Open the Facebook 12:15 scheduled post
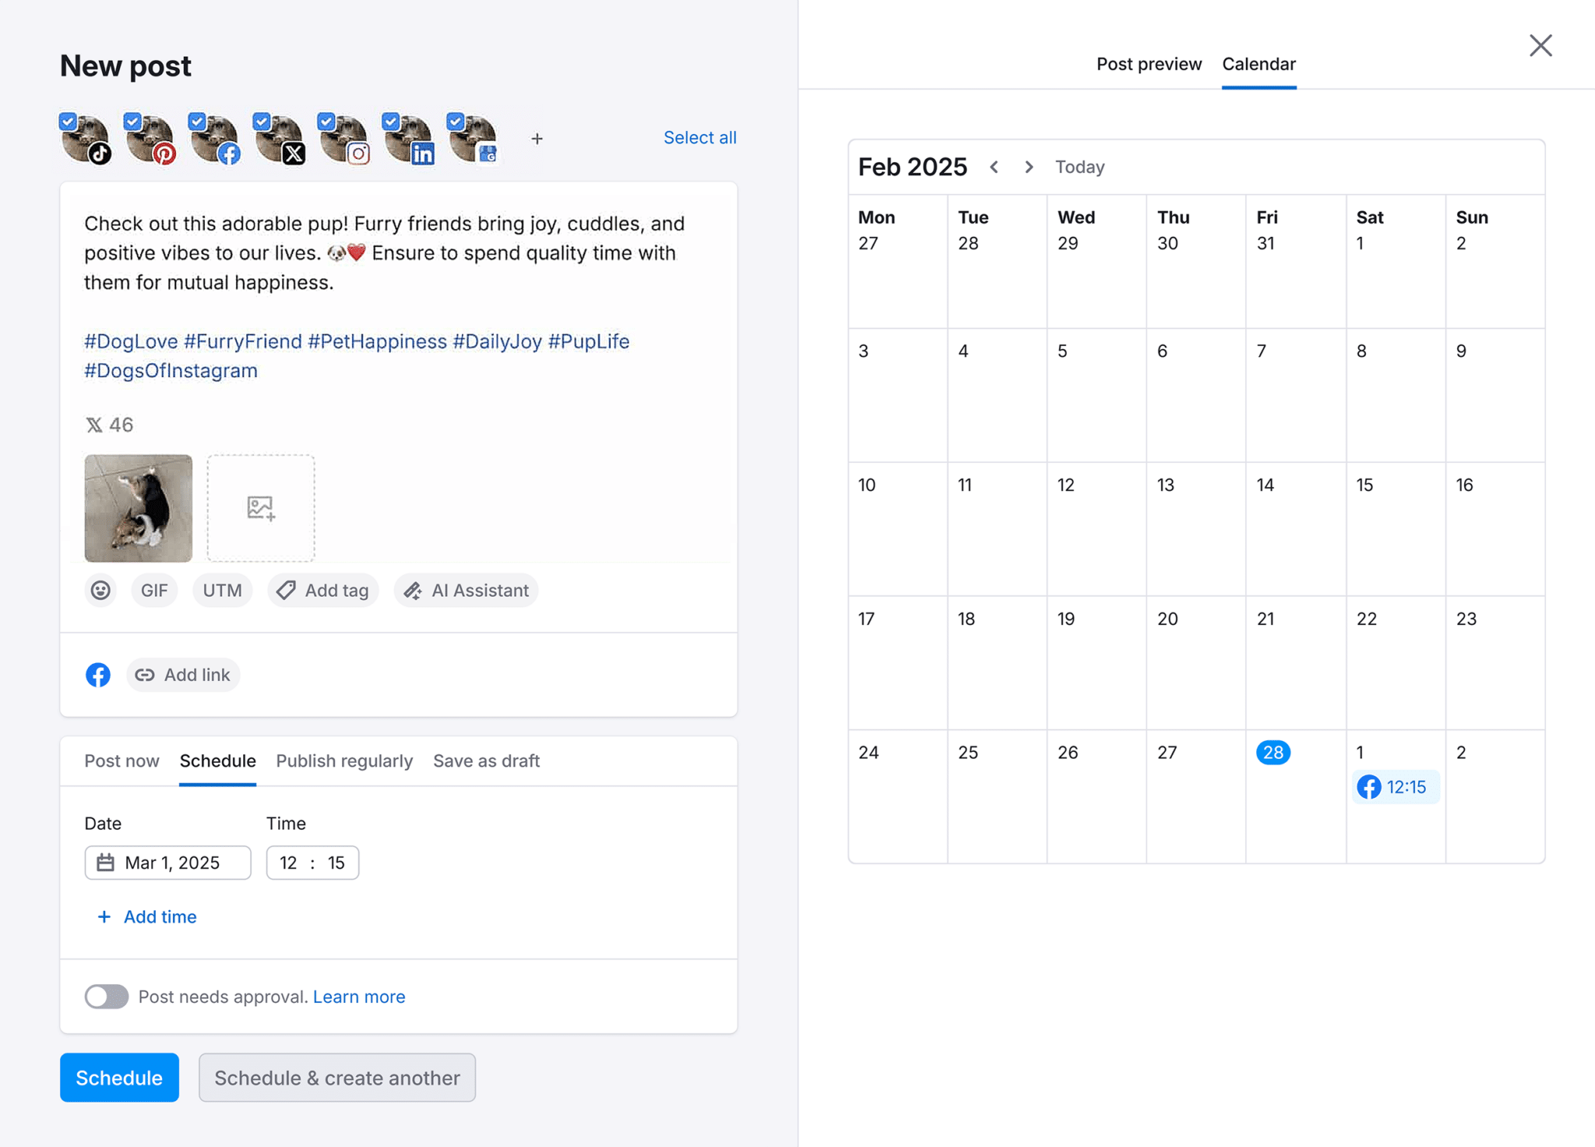This screenshot has width=1595, height=1147. [1395, 787]
